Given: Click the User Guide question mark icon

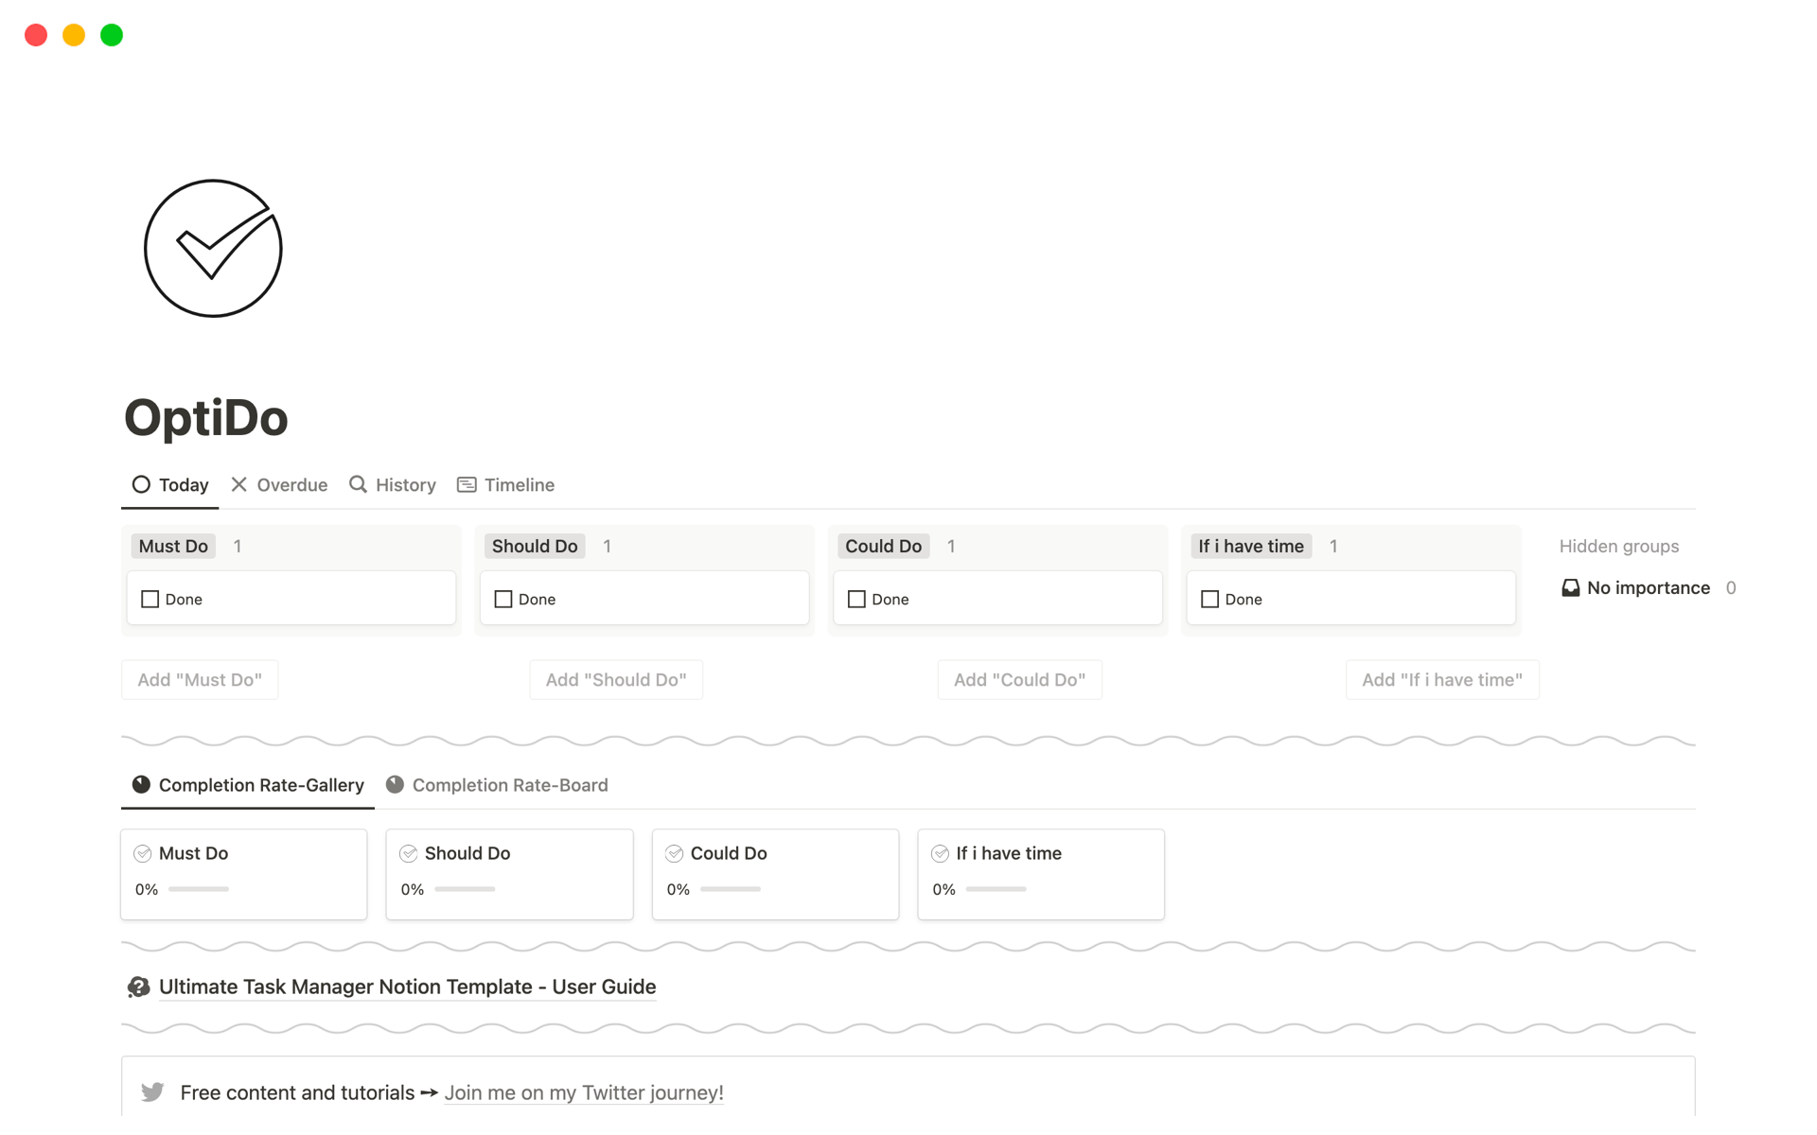Looking at the screenshot, I should click(139, 986).
